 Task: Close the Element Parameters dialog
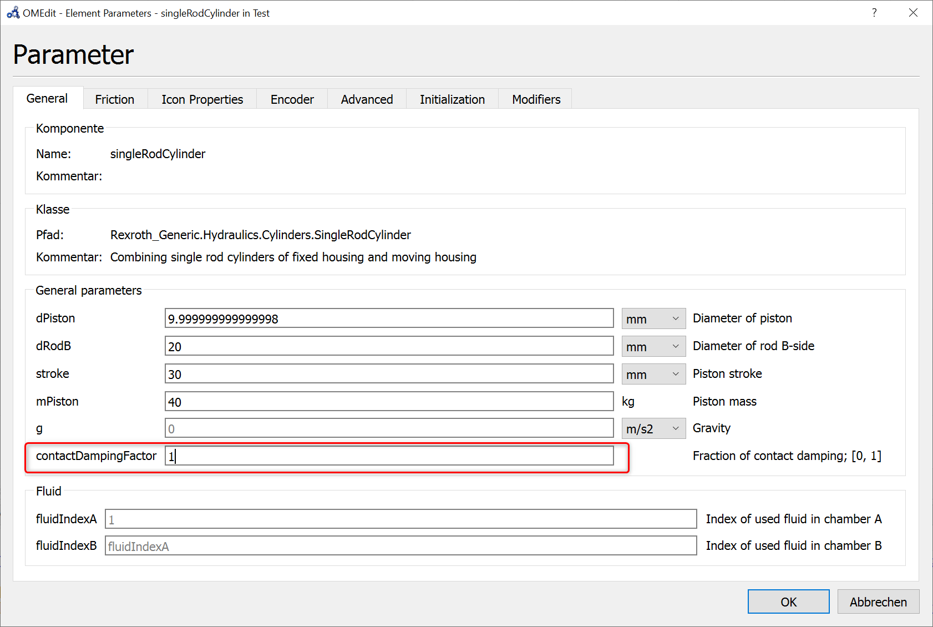pyautogui.click(x=913, y=12)
